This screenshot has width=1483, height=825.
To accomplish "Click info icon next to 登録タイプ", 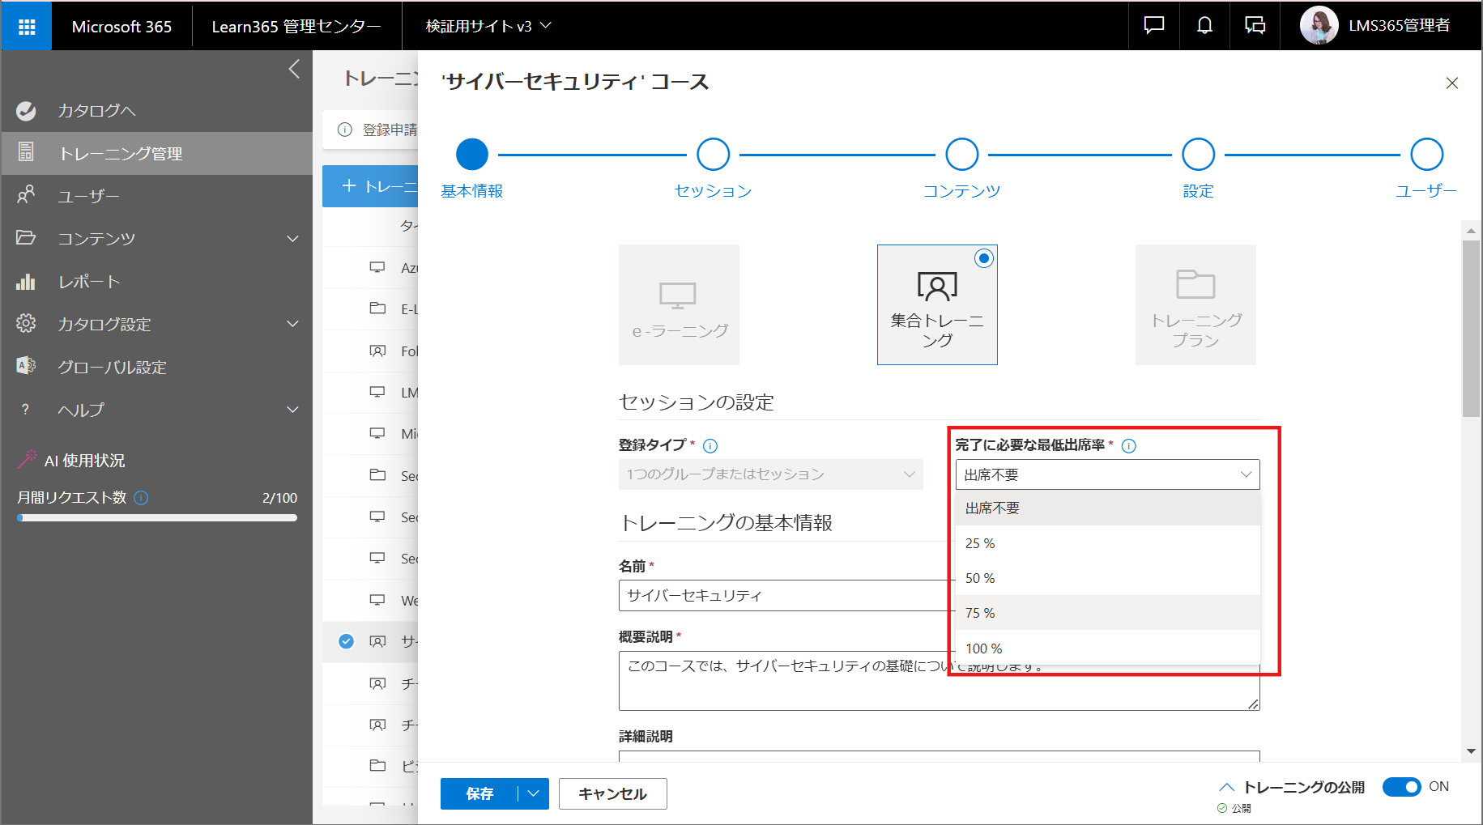I will pos(710,445).
